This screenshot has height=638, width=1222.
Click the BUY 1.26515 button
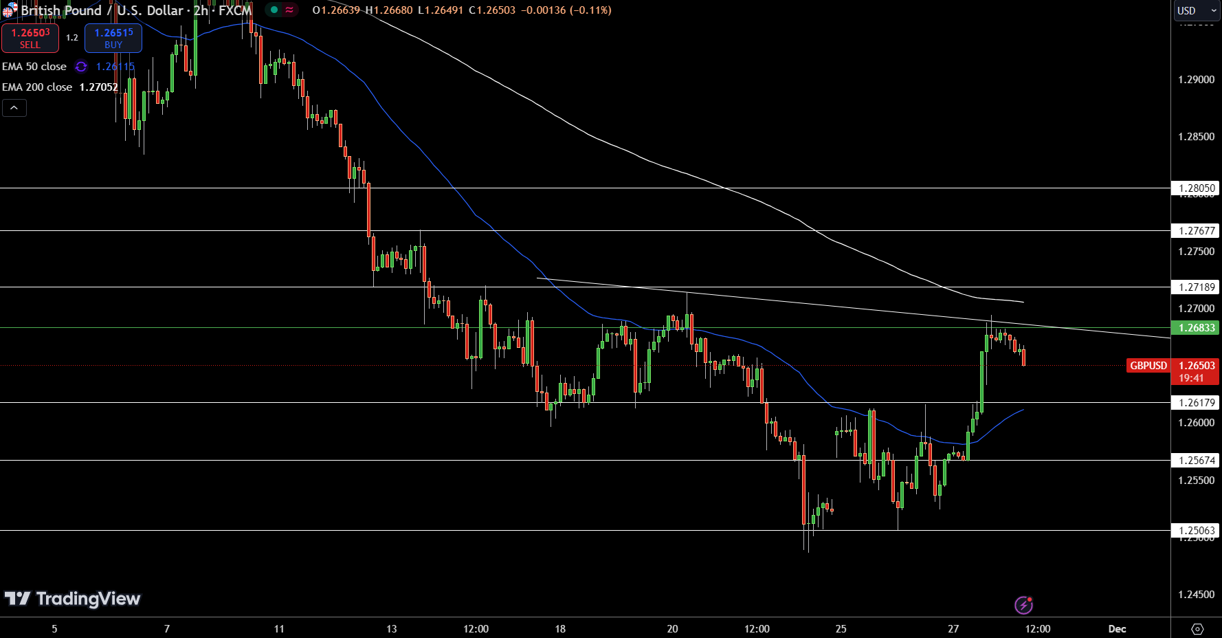113,38
